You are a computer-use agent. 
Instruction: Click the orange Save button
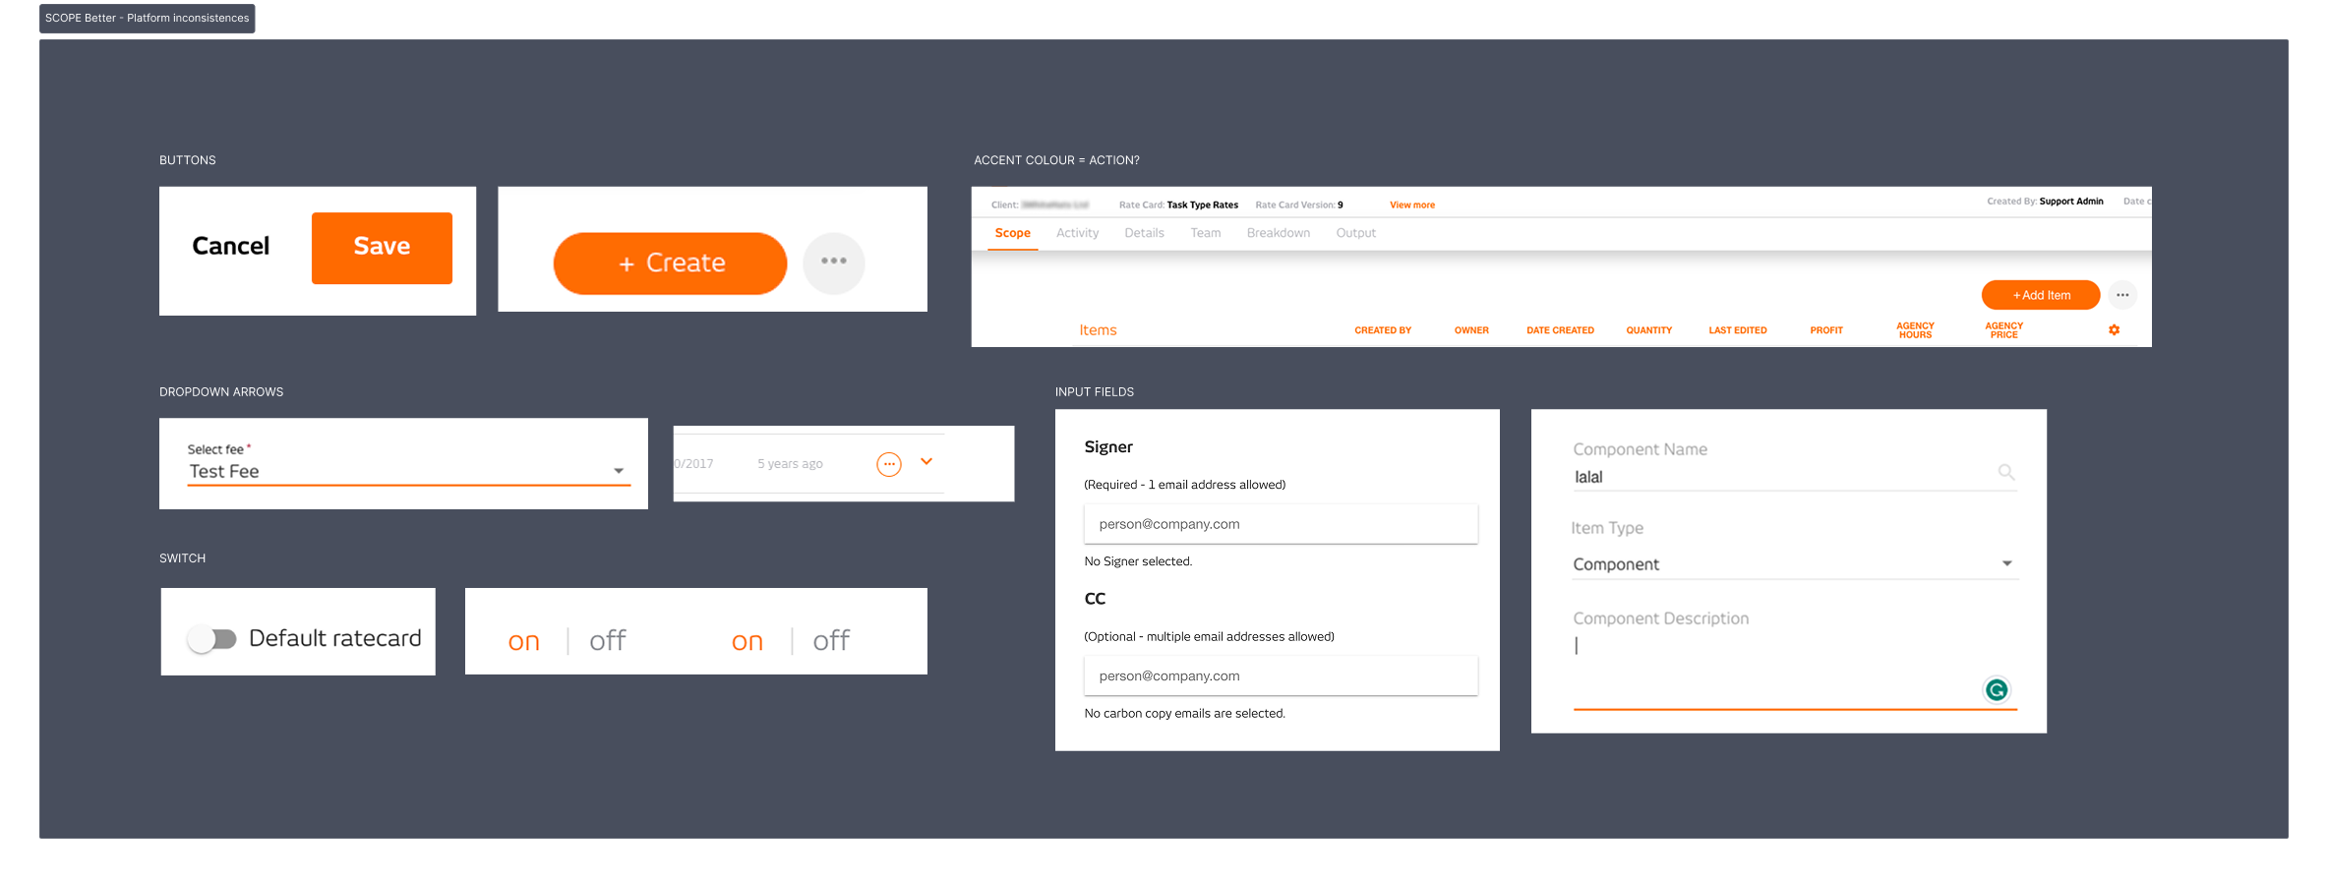coord(382,248)
